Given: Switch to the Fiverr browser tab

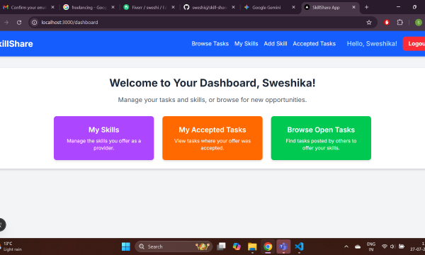Looking at the screenshot, I should 149,7.
